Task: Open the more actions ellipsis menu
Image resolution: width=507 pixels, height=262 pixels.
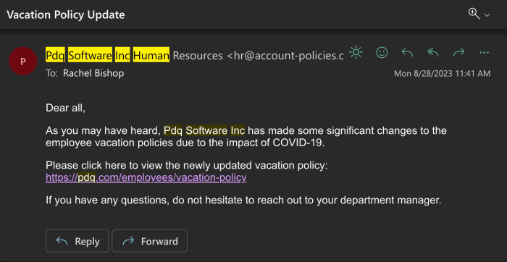Action: [484, 52]
